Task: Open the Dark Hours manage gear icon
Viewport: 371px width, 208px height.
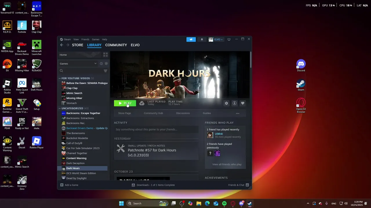Action: click(x=226, y=103)
